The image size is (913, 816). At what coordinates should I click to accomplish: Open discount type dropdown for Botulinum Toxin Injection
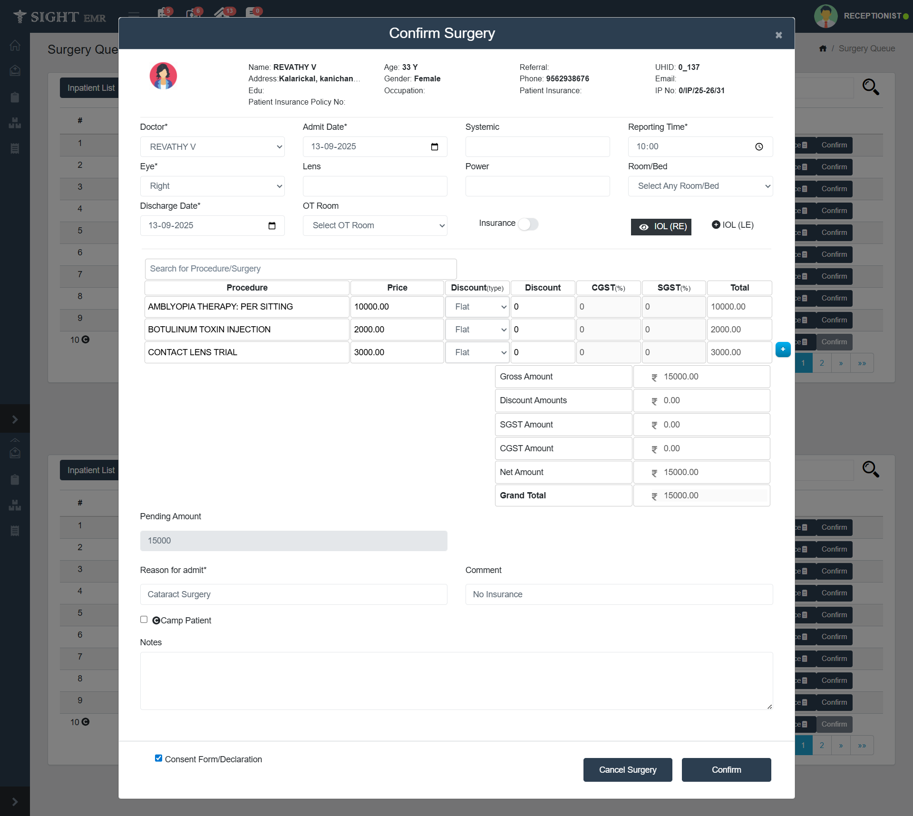coord(477,330)
